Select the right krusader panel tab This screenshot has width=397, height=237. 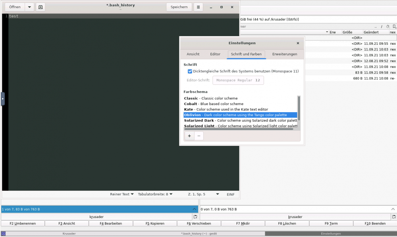[295, 217]
